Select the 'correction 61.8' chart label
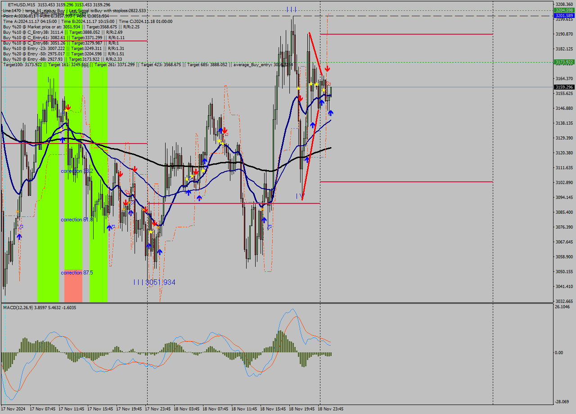576x414 pixels. tap(77, 220)
